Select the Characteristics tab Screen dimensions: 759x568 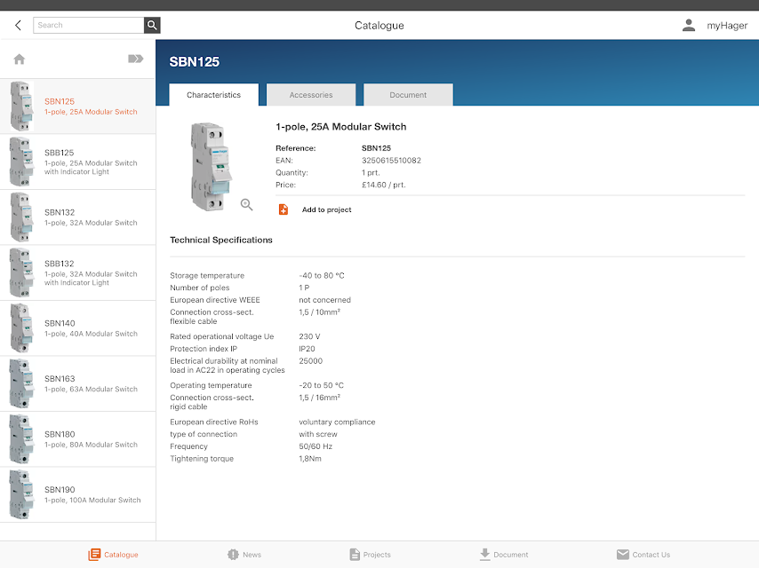213,95
